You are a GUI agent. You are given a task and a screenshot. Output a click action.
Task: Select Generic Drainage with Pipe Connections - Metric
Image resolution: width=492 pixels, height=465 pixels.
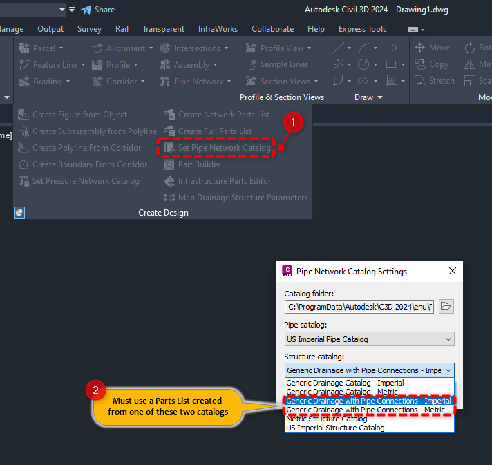(369, 410)
